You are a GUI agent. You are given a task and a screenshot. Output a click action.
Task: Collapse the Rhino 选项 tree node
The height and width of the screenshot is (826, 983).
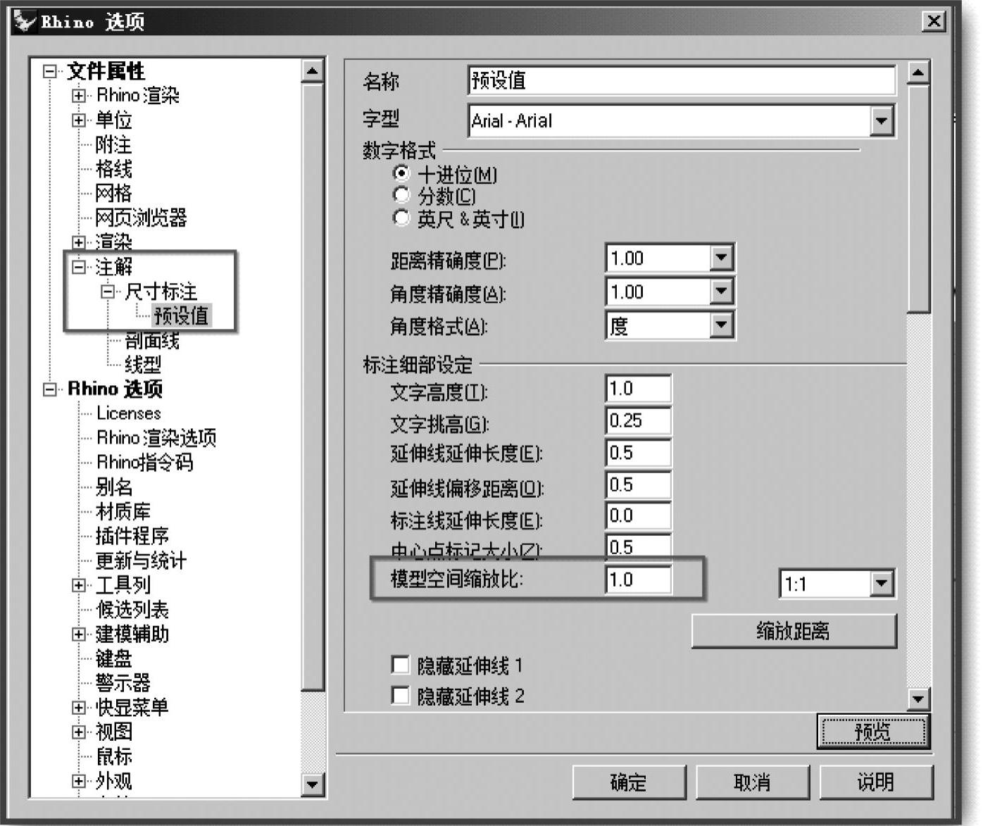(49, 389)
